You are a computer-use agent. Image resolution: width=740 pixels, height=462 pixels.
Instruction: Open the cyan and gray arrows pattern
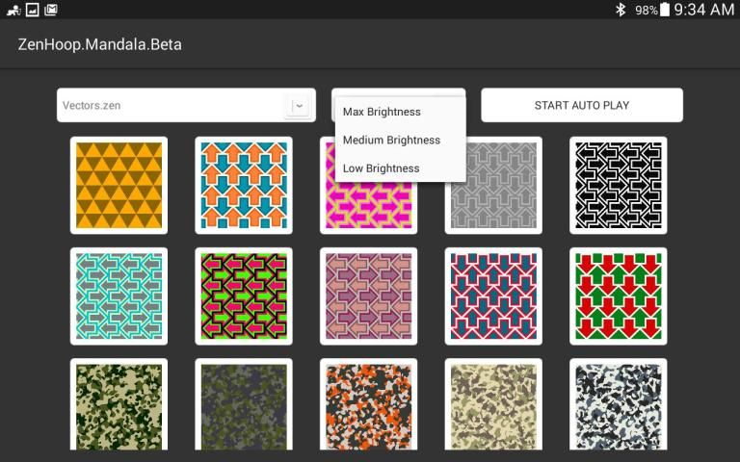[x=119, y=295]
